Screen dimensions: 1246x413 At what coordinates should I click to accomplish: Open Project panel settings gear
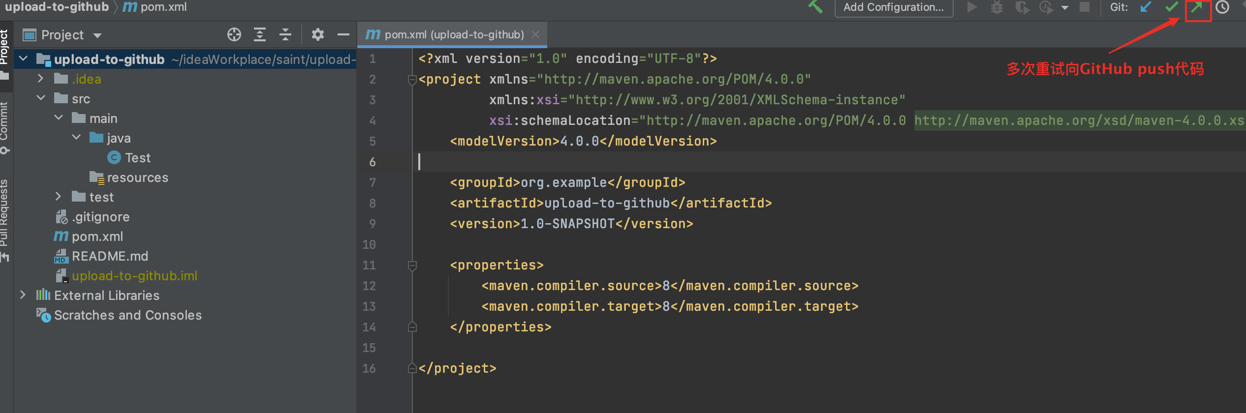[318, 34]
